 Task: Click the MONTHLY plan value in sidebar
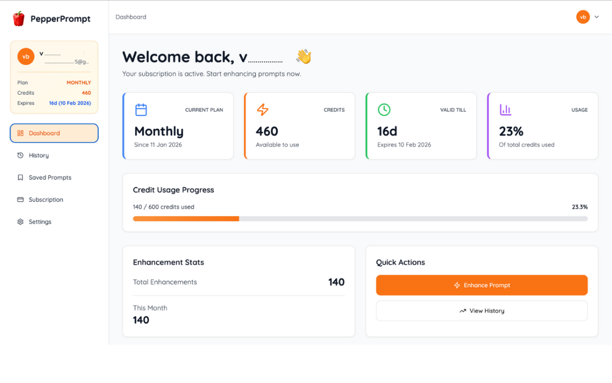tap(79, 83)
